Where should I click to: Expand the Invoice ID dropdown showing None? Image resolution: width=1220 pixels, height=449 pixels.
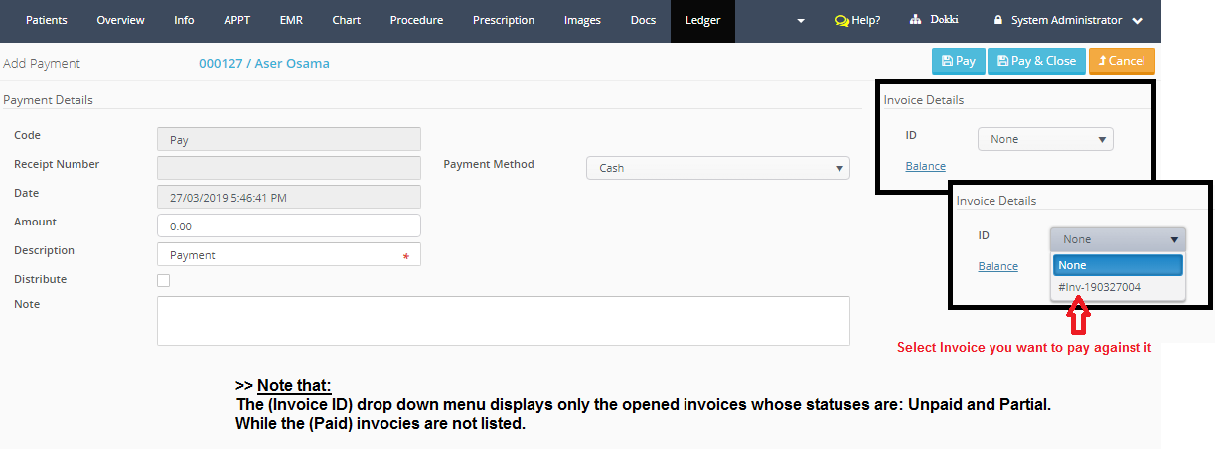pyautogui.click(x=1045, y=139)
